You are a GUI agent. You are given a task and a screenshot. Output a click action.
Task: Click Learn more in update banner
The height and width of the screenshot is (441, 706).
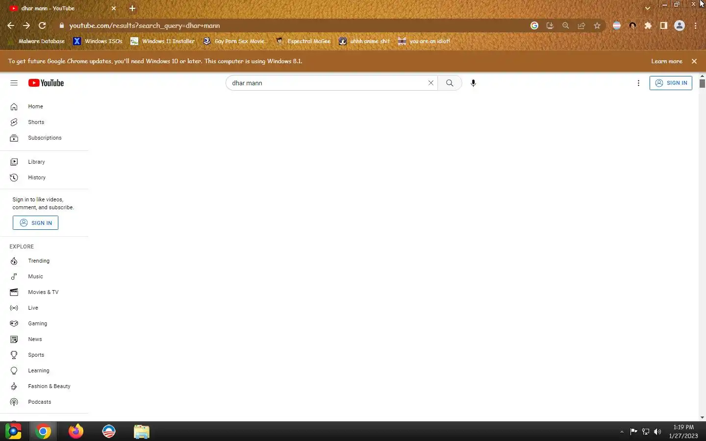pyautogui.click(x=667, y=61)
